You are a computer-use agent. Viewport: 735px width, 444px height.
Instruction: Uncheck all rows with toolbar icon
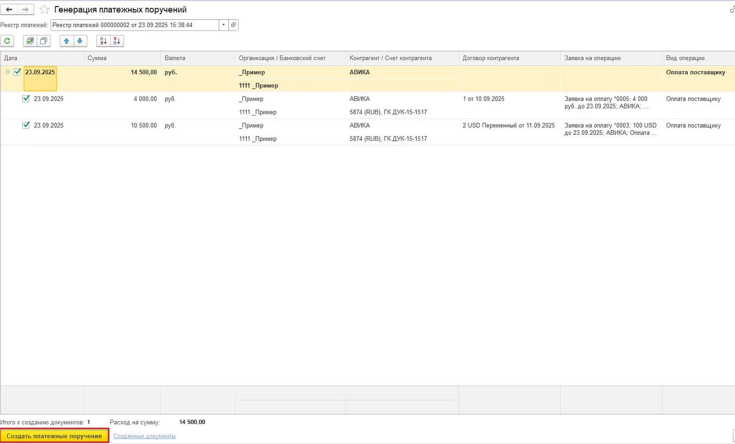click(44, 41)
